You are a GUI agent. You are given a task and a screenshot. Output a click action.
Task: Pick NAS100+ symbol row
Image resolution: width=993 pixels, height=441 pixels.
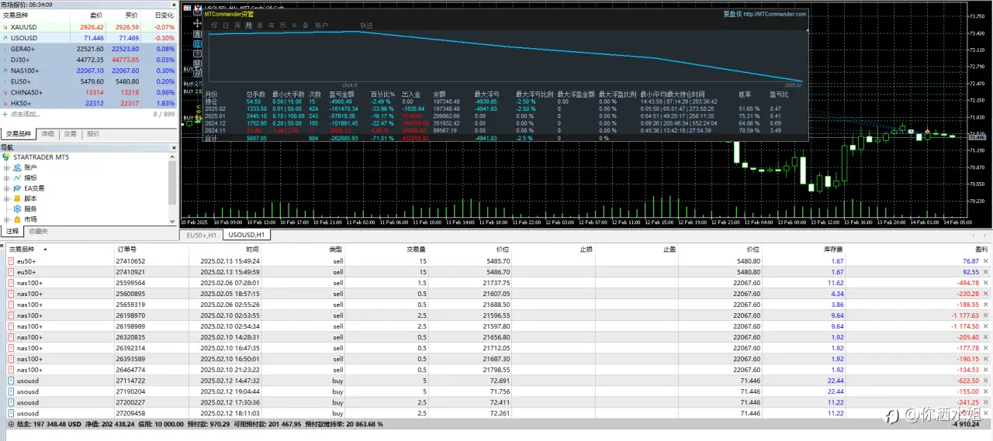[88, 70]
